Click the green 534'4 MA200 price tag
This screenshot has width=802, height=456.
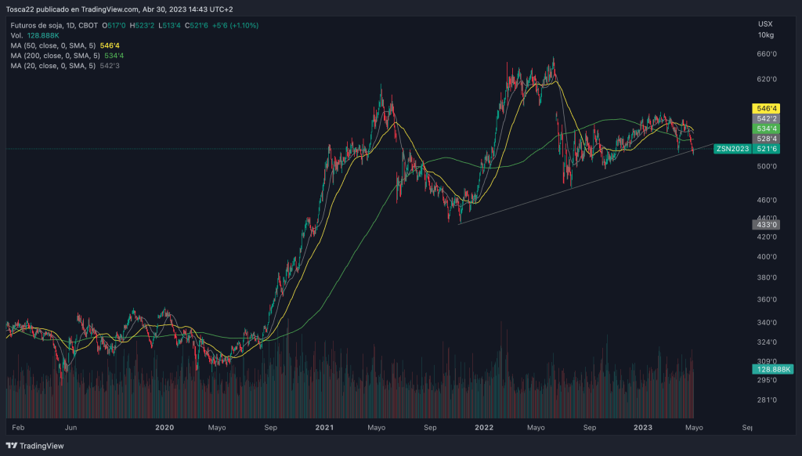pos(767,128)
